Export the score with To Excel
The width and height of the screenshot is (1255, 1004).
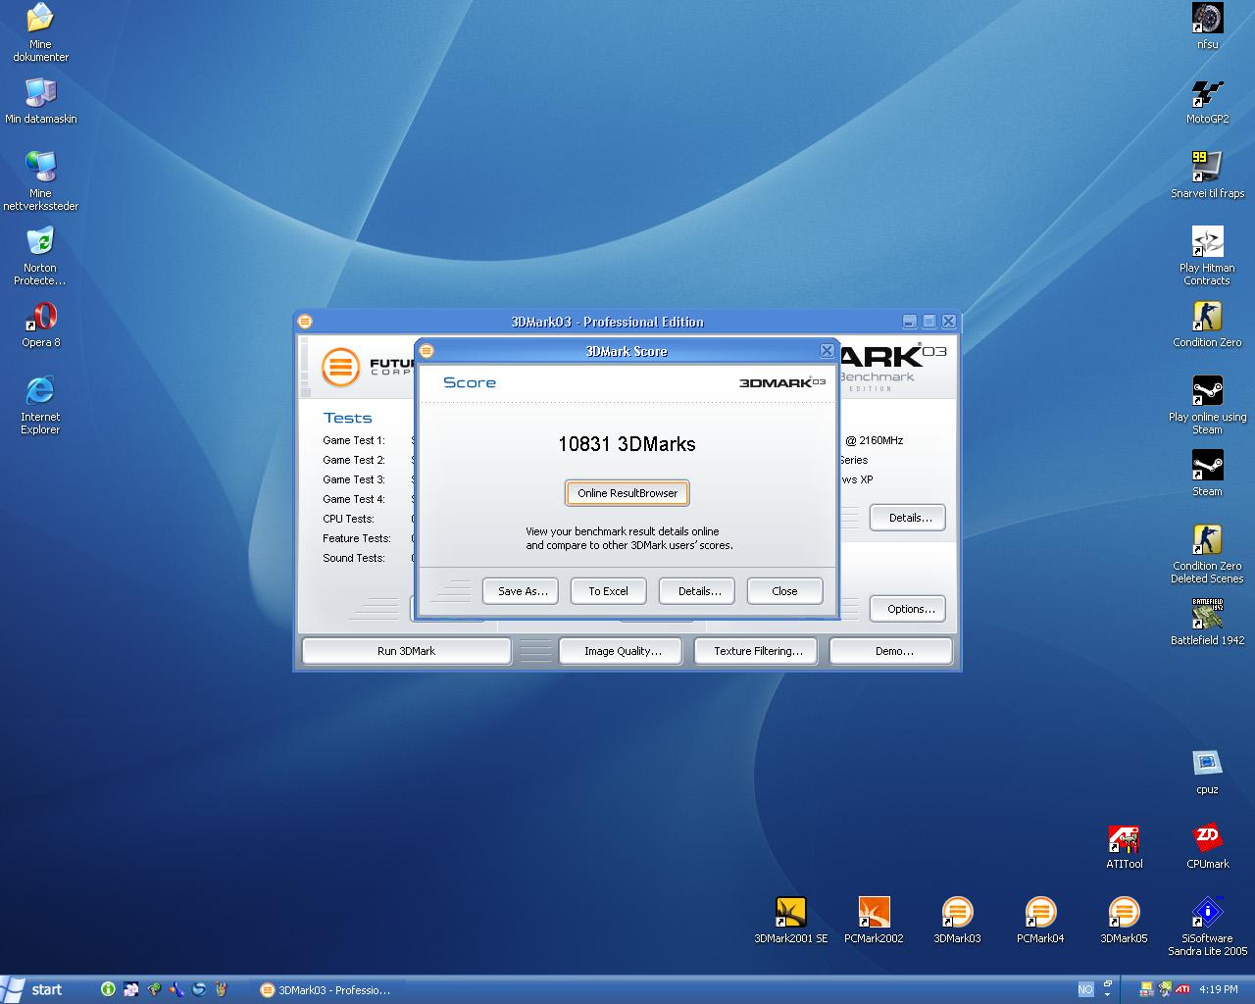tap(608, 591)
